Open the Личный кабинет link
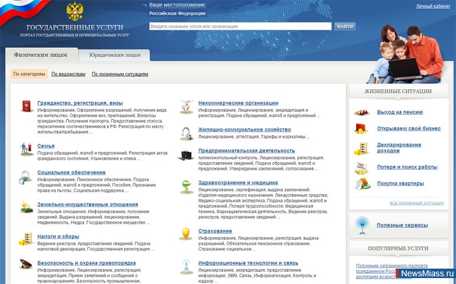Image resolution: width=456 pixels, height=284 pixels. (433, 6)
